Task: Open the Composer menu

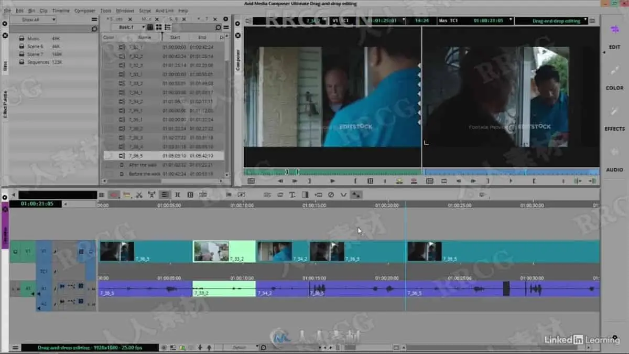Action: coord(85,10)
